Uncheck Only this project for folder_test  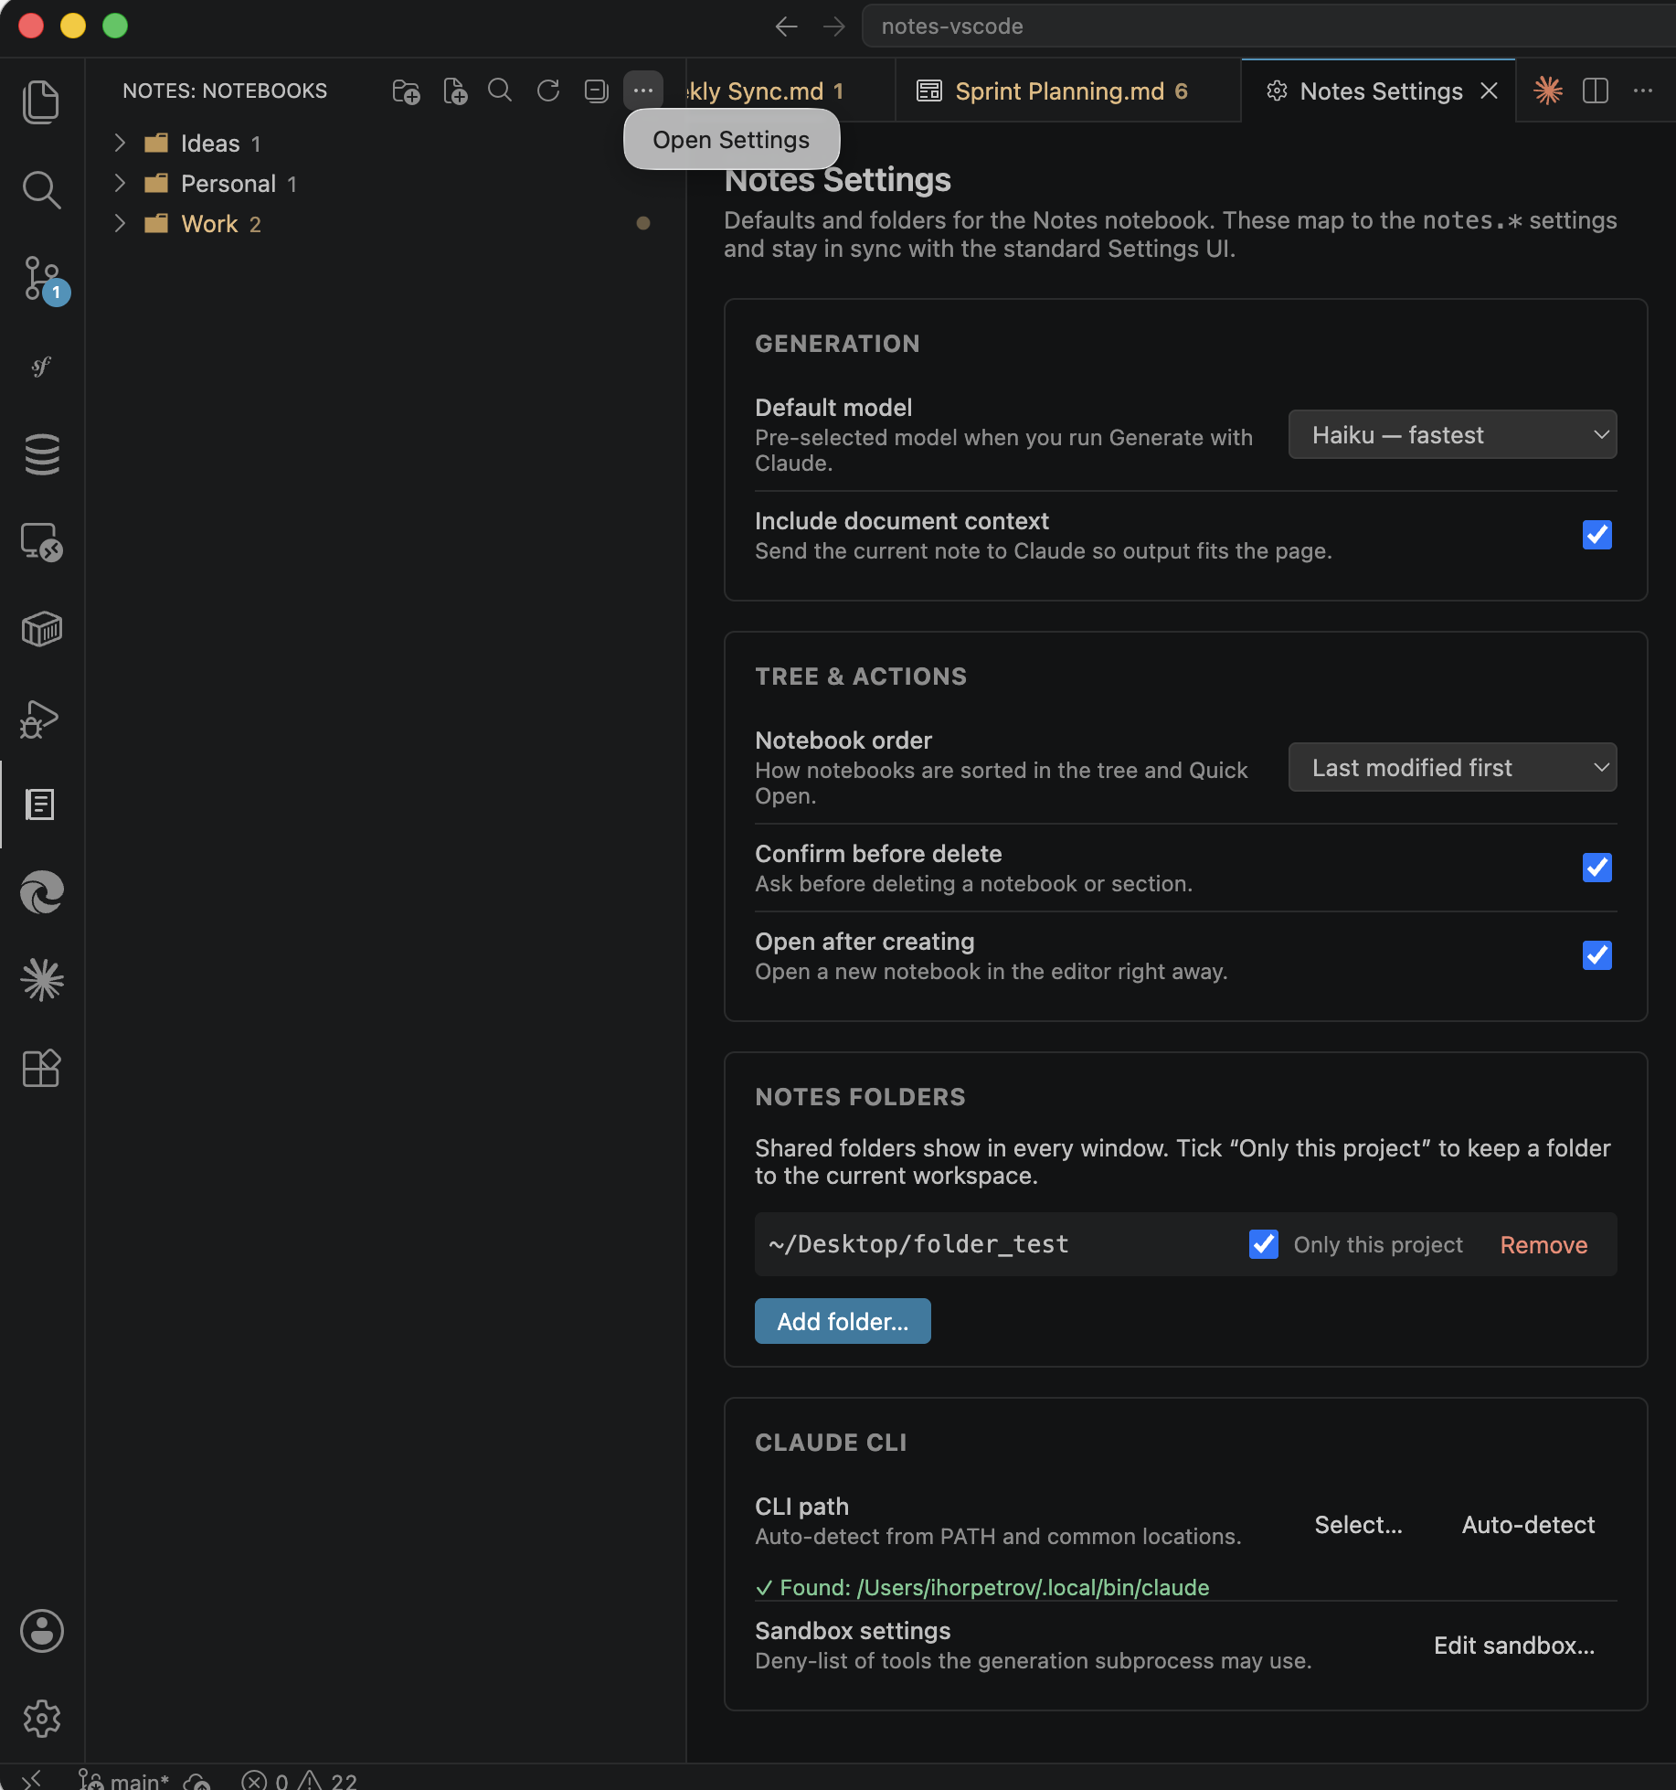point(1264,1244)
